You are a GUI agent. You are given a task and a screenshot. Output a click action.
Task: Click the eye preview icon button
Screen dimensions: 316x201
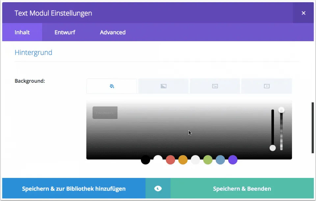[158, 188]
